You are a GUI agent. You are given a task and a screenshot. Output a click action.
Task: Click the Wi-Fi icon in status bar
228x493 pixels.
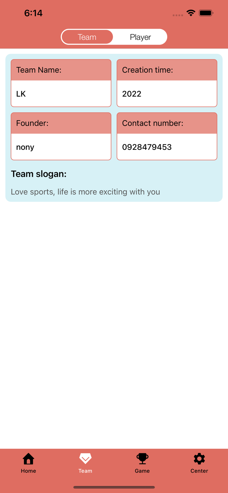(x=191, y=13)
